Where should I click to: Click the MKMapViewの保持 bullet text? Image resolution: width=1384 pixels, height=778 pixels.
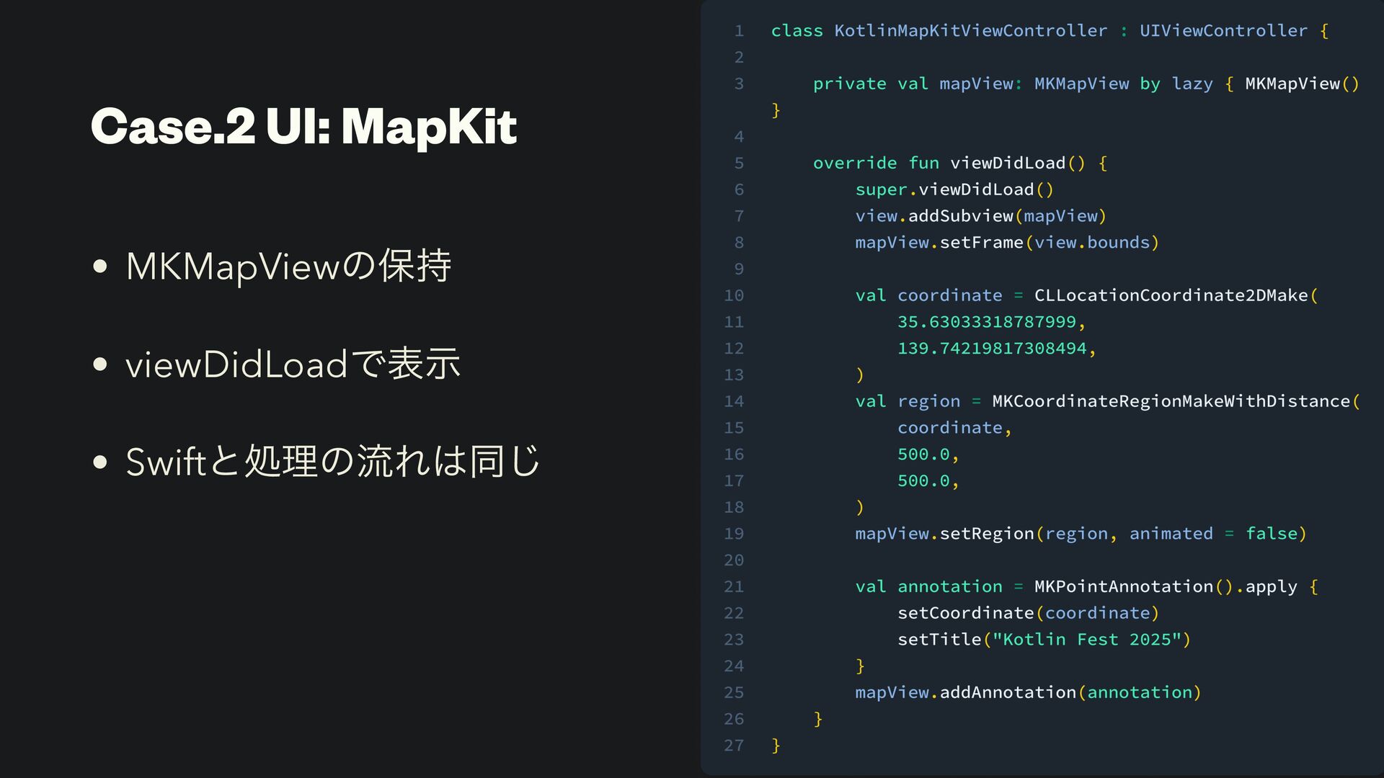coord(288,266)
